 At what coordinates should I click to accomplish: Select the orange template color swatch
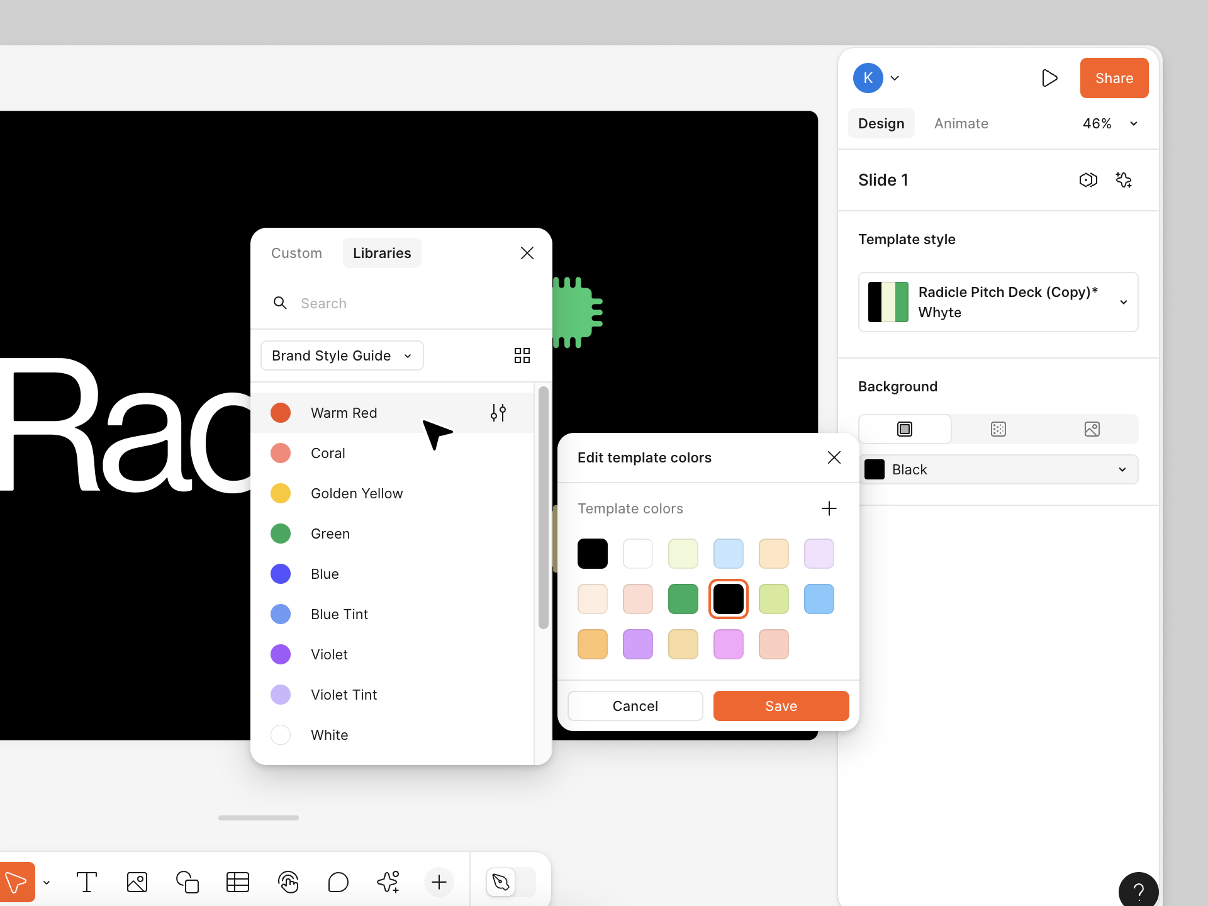[x=593, y=644]
